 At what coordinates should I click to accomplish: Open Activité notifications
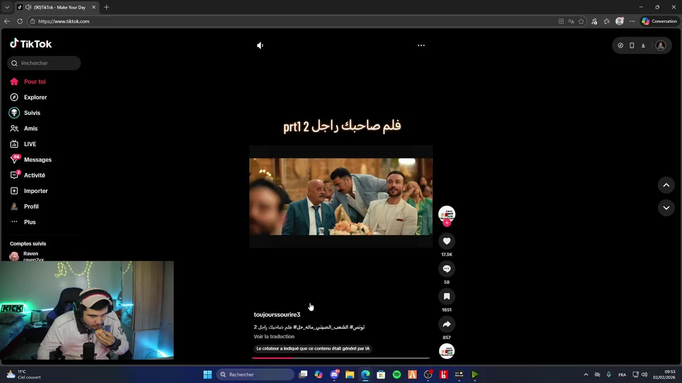tap(34, 175)
